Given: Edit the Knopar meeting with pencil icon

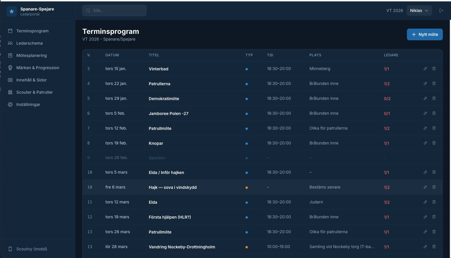Looking at the screenshot, I should 425,143.
